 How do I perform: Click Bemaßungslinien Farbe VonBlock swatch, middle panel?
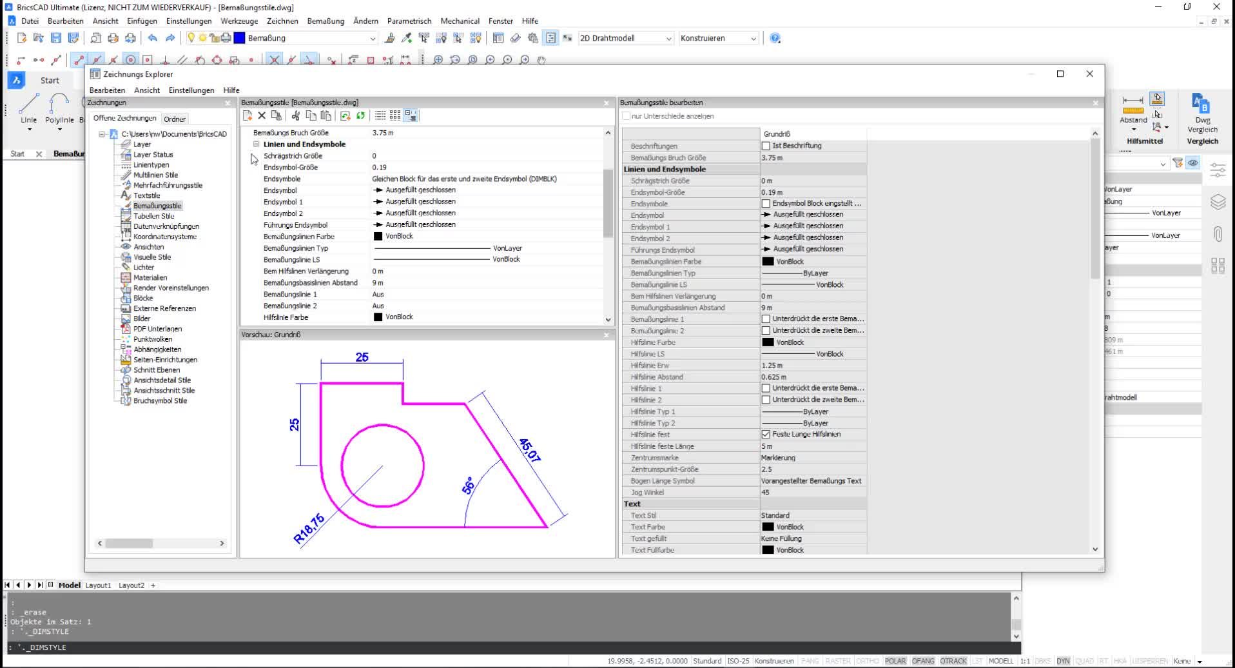378,236
